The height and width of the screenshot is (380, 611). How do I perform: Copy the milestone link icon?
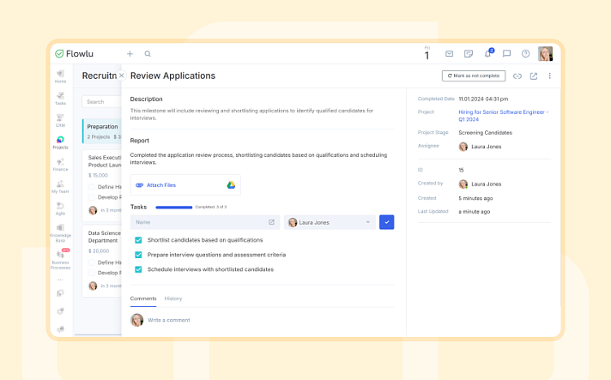pos(517,76)
